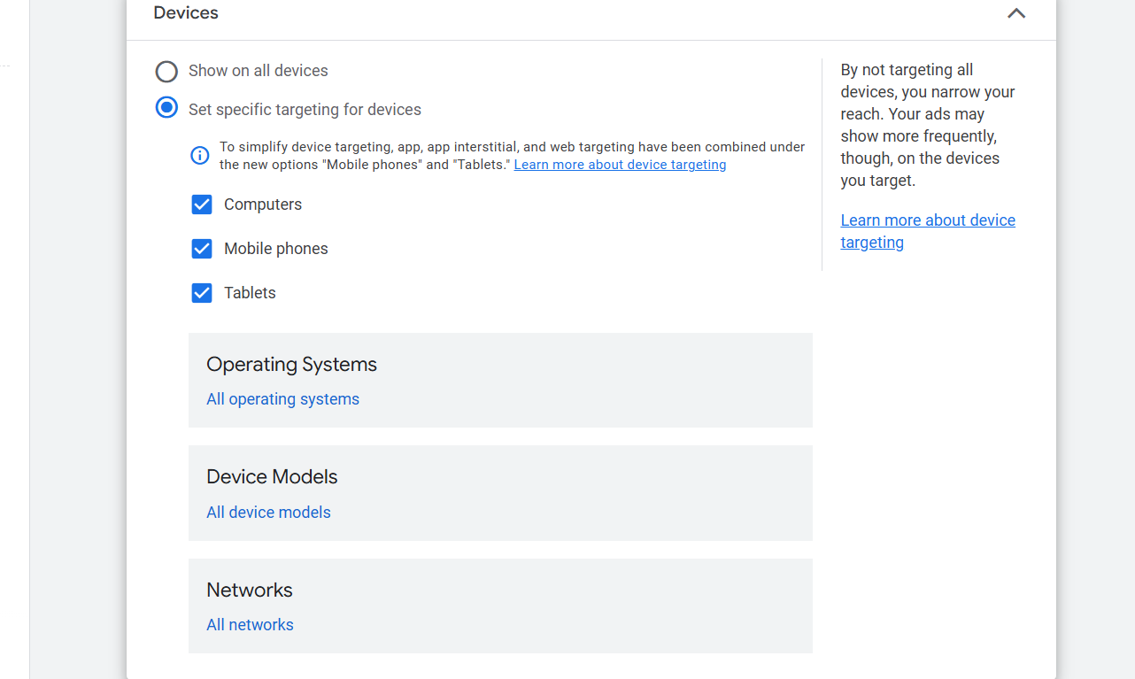Open the "All operating systems" selector

pos(282,399)
